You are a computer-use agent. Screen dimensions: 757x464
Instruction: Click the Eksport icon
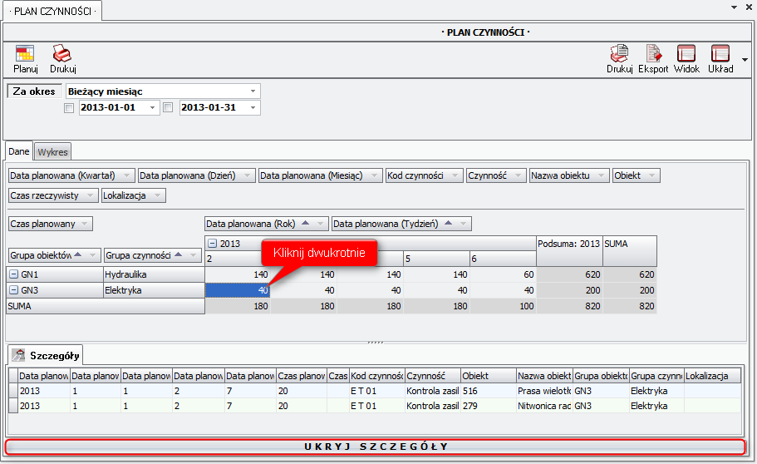653,55
